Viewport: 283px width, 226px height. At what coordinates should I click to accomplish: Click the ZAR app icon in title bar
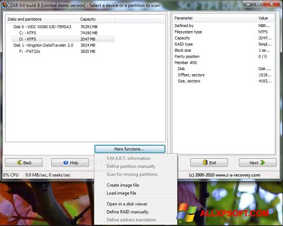point(5,5)
